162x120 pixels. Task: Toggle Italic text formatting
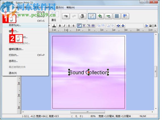64,26
